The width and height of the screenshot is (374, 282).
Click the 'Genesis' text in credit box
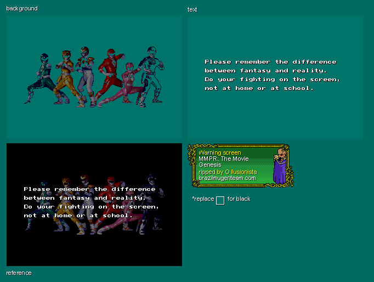210,165
